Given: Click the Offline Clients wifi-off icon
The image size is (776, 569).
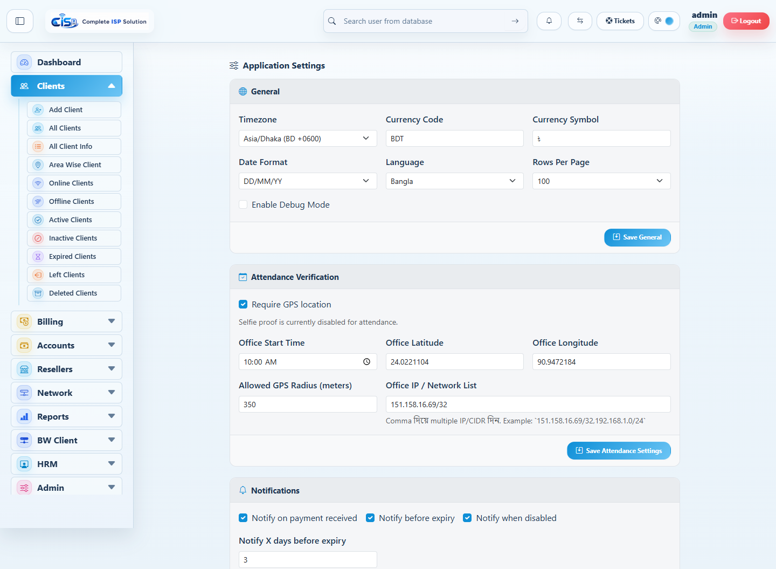Looking at the screenshot, I should 38,202.
